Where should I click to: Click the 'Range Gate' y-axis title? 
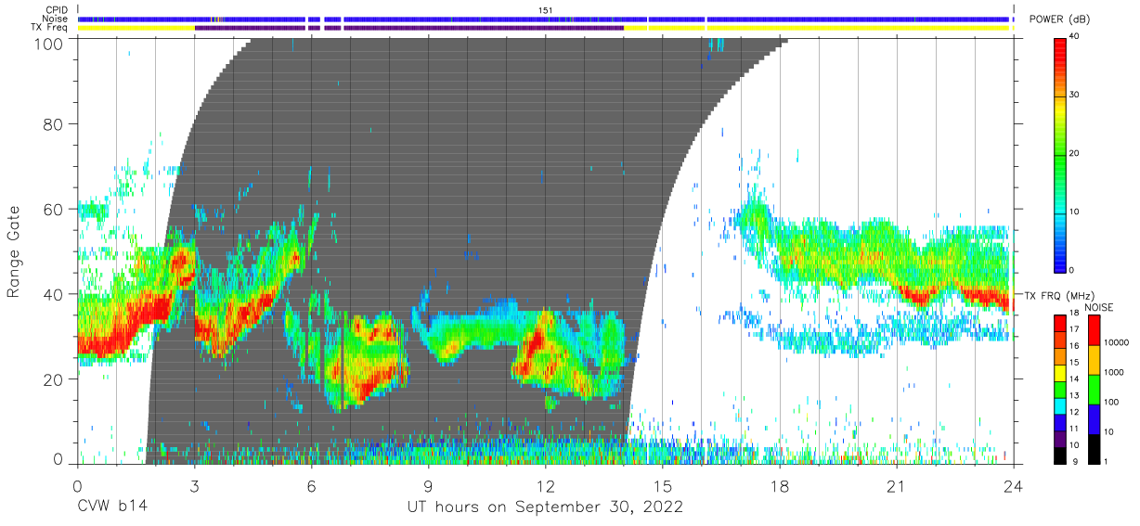point(14,251)
